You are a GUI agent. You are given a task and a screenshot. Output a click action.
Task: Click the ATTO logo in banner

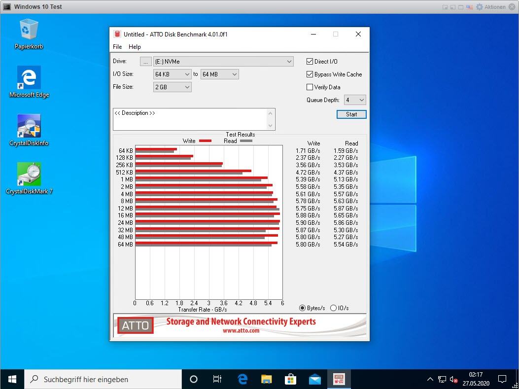136,325
